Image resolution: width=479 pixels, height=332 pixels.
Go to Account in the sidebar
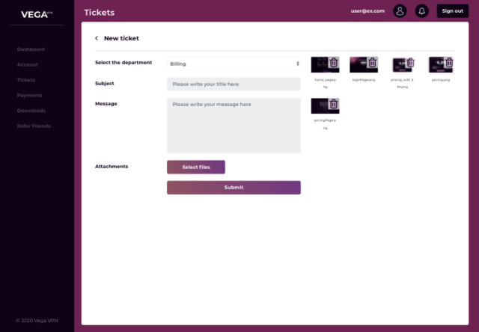pyautogui.click(x=27, y=65)
